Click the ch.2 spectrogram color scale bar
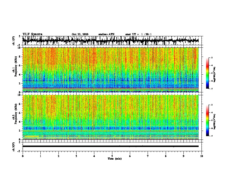 (x=208, y=120)
